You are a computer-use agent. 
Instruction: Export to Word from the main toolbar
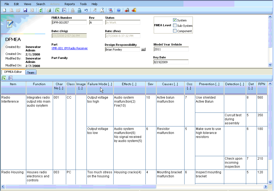(64, 10)
